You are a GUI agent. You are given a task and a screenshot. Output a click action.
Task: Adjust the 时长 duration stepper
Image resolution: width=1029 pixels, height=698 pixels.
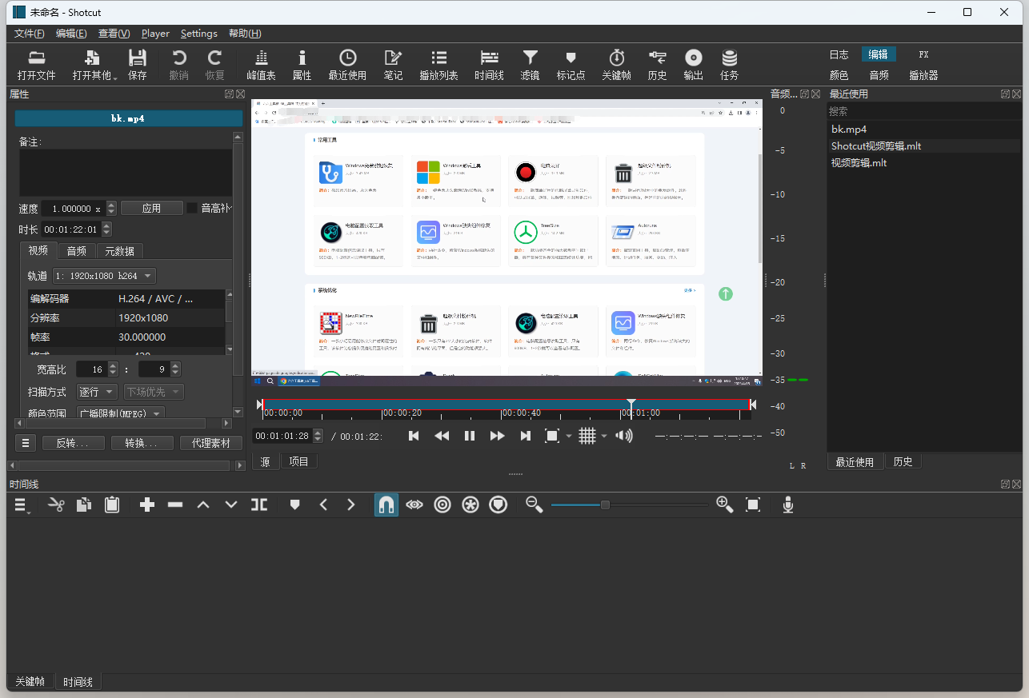tap(106, 229)
